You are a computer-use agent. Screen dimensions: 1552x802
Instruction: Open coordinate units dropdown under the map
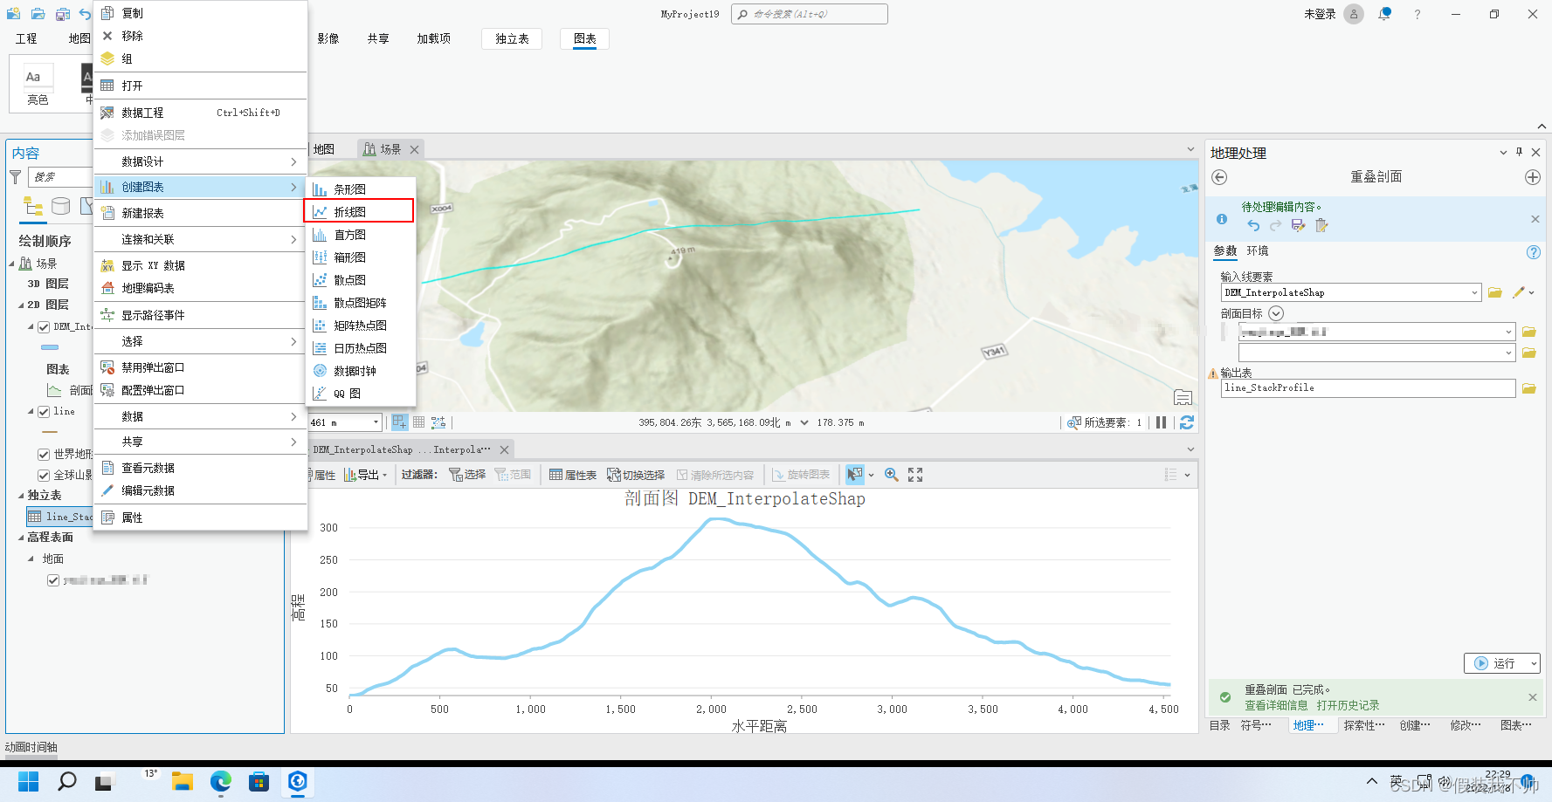click(804, 422)
